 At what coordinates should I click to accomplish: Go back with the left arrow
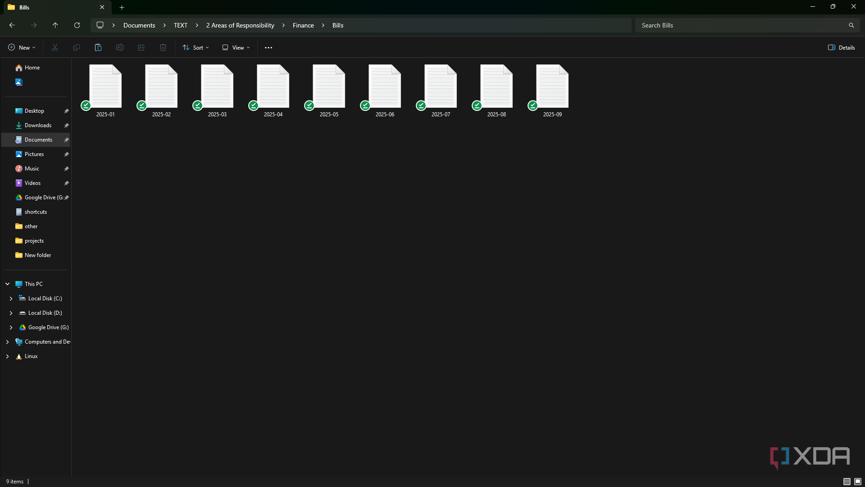tap(12, 25)
